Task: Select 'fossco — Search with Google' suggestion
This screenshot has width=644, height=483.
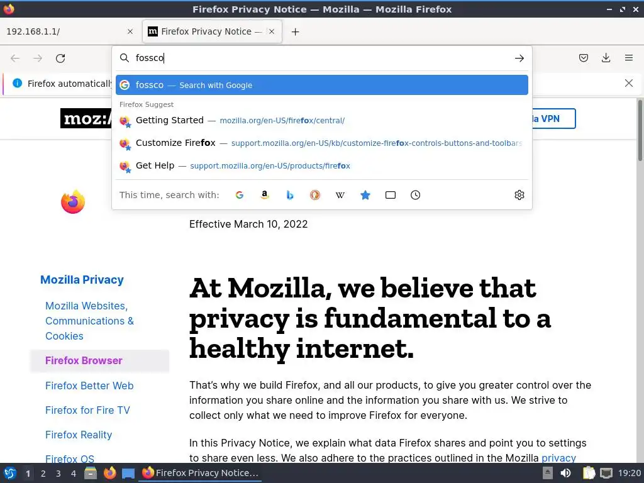Action: (322, 85)
